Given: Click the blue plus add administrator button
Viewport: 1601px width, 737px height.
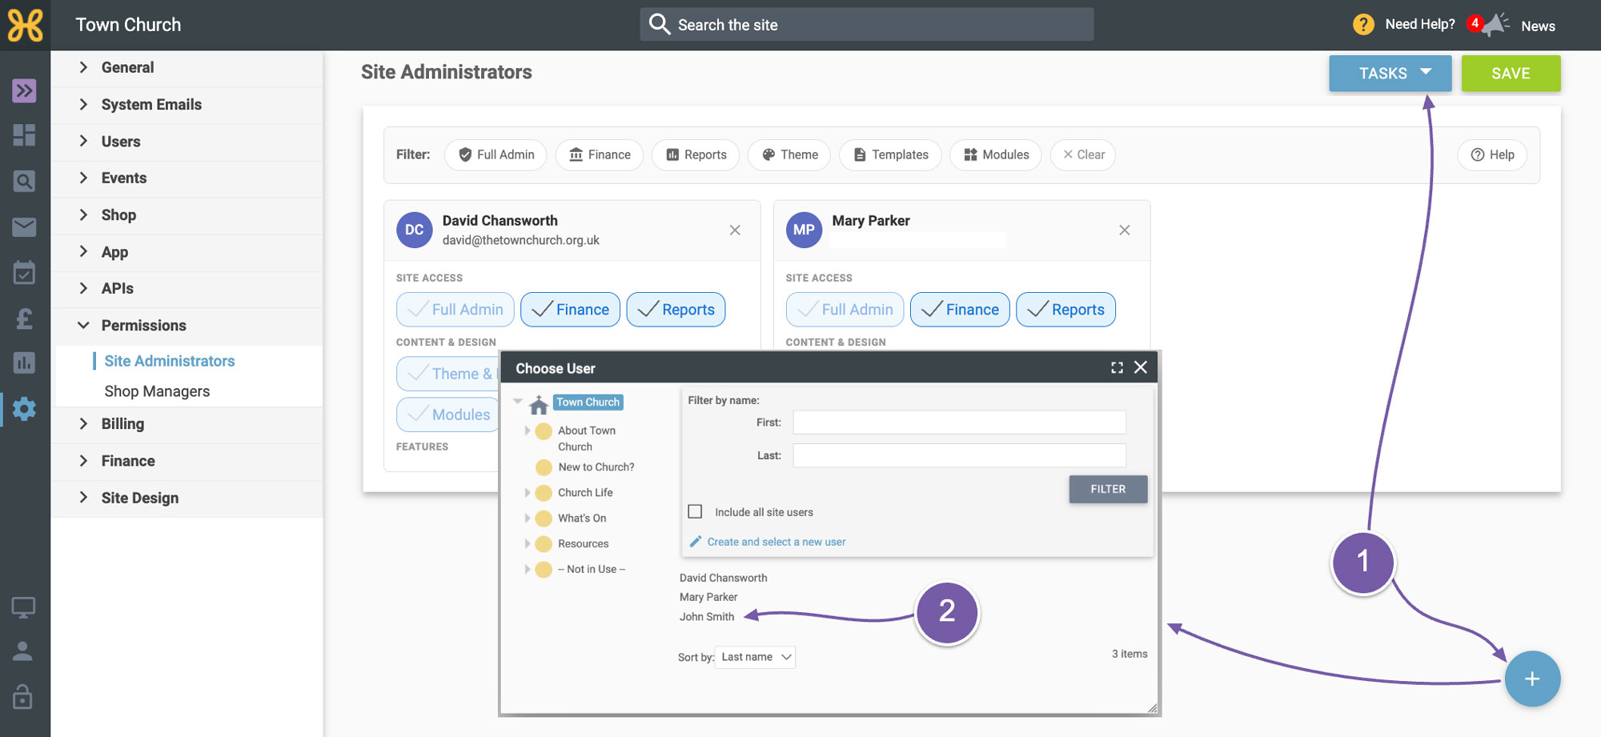Looking at the screenshot, I should tap(1532, 679).
